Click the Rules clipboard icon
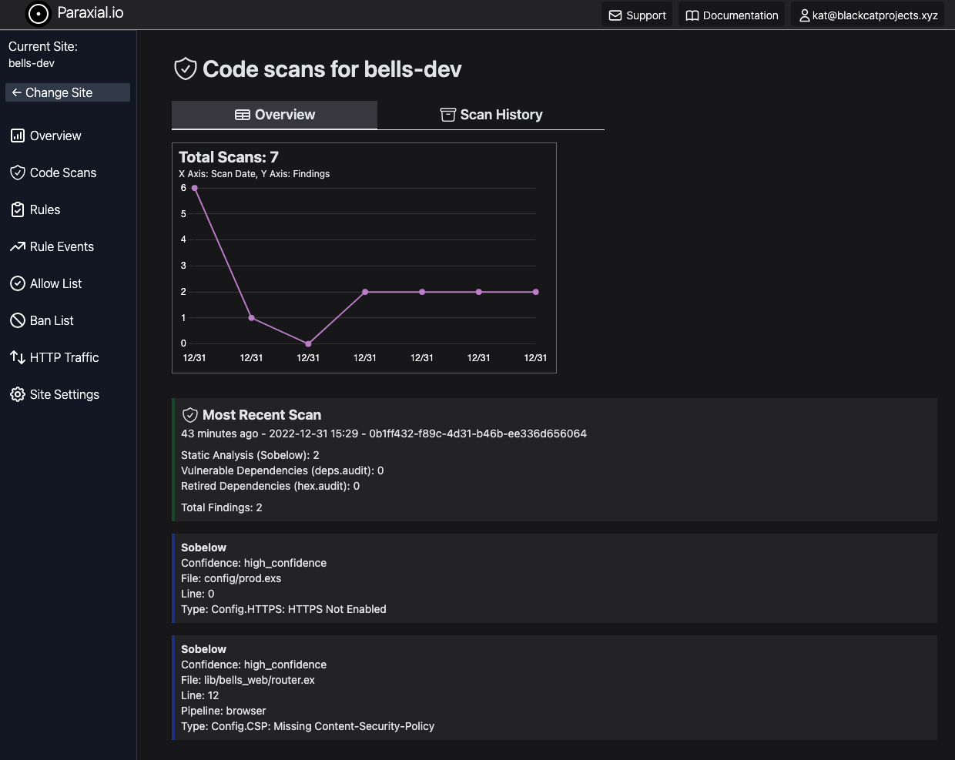The image size is (955, 760). pos(18,209)
